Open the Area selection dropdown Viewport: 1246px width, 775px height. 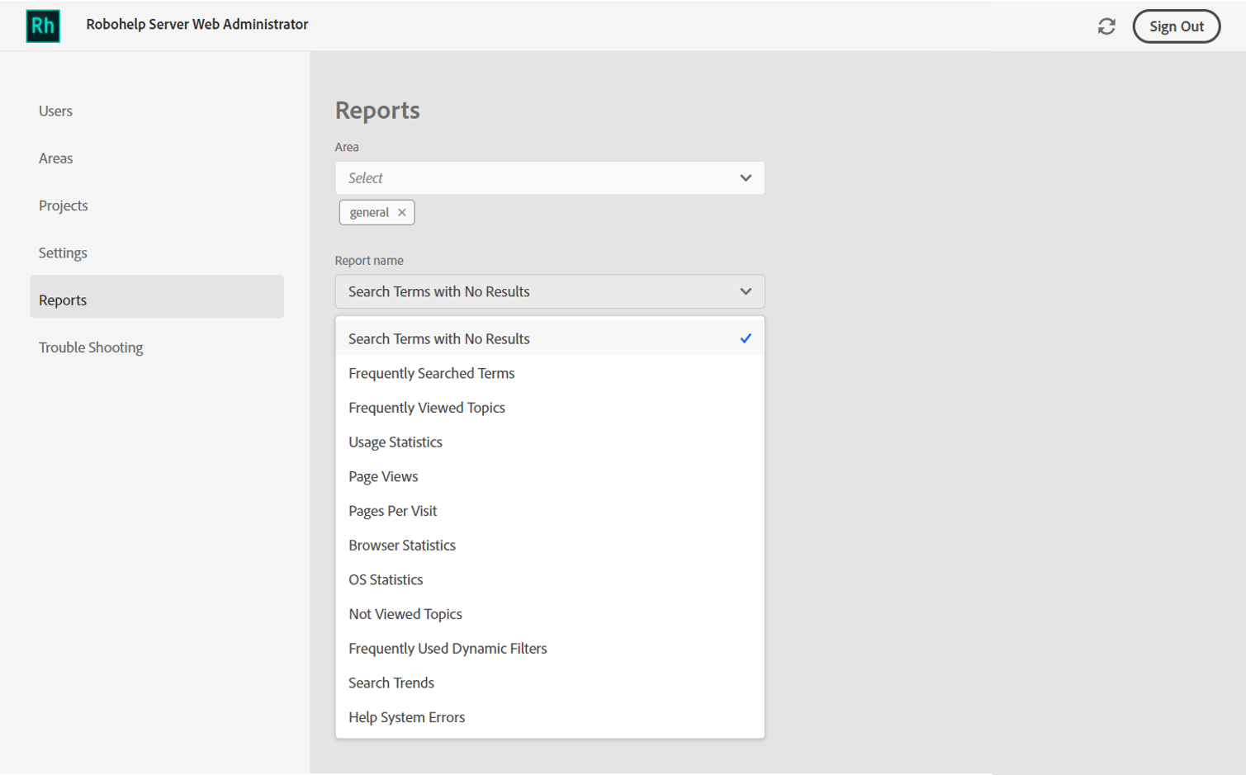[x=549, y=177]
